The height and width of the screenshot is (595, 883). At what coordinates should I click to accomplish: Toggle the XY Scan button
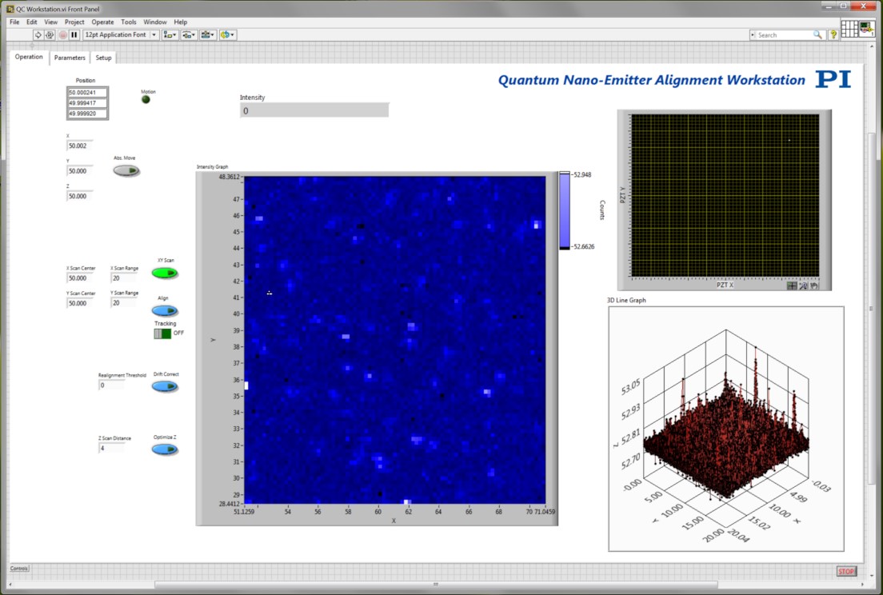pos(165,274)
